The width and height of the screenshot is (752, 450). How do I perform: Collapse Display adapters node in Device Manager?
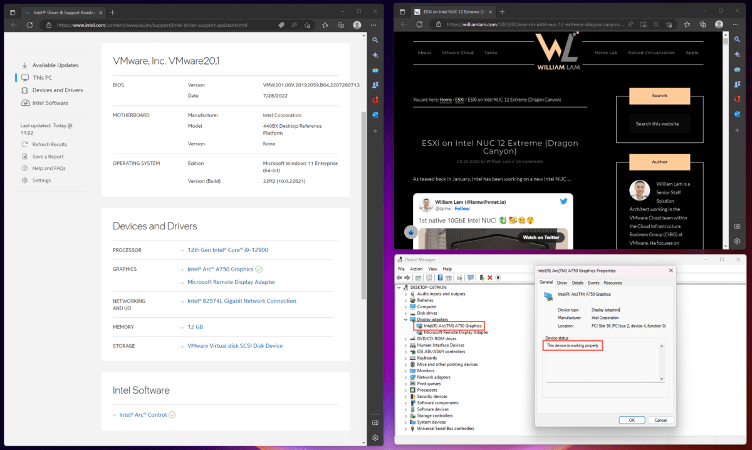405,319
